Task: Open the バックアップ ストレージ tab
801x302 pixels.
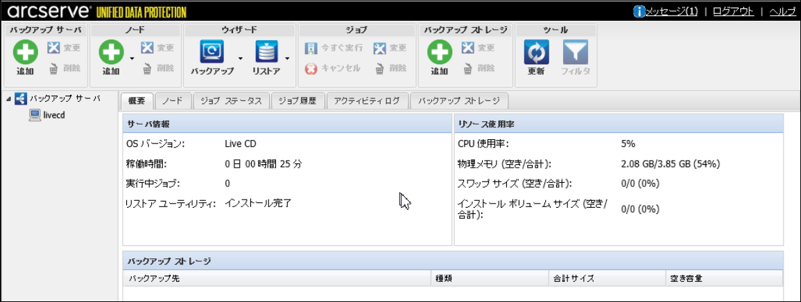Action: [x=458, y=101]
